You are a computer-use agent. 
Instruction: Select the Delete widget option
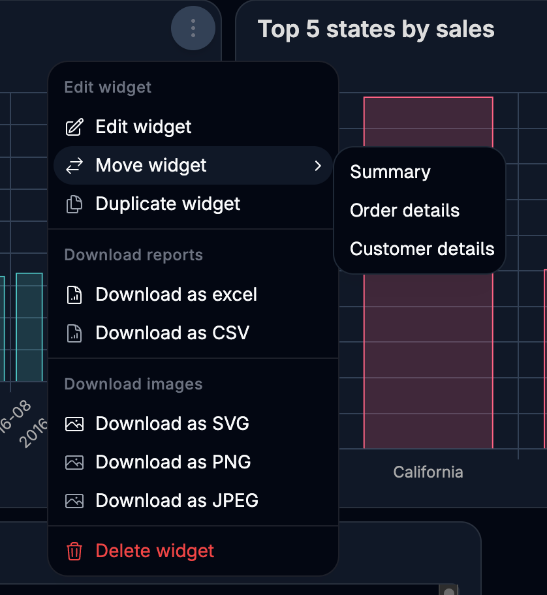pyautogui.click(x=155, y=551)
